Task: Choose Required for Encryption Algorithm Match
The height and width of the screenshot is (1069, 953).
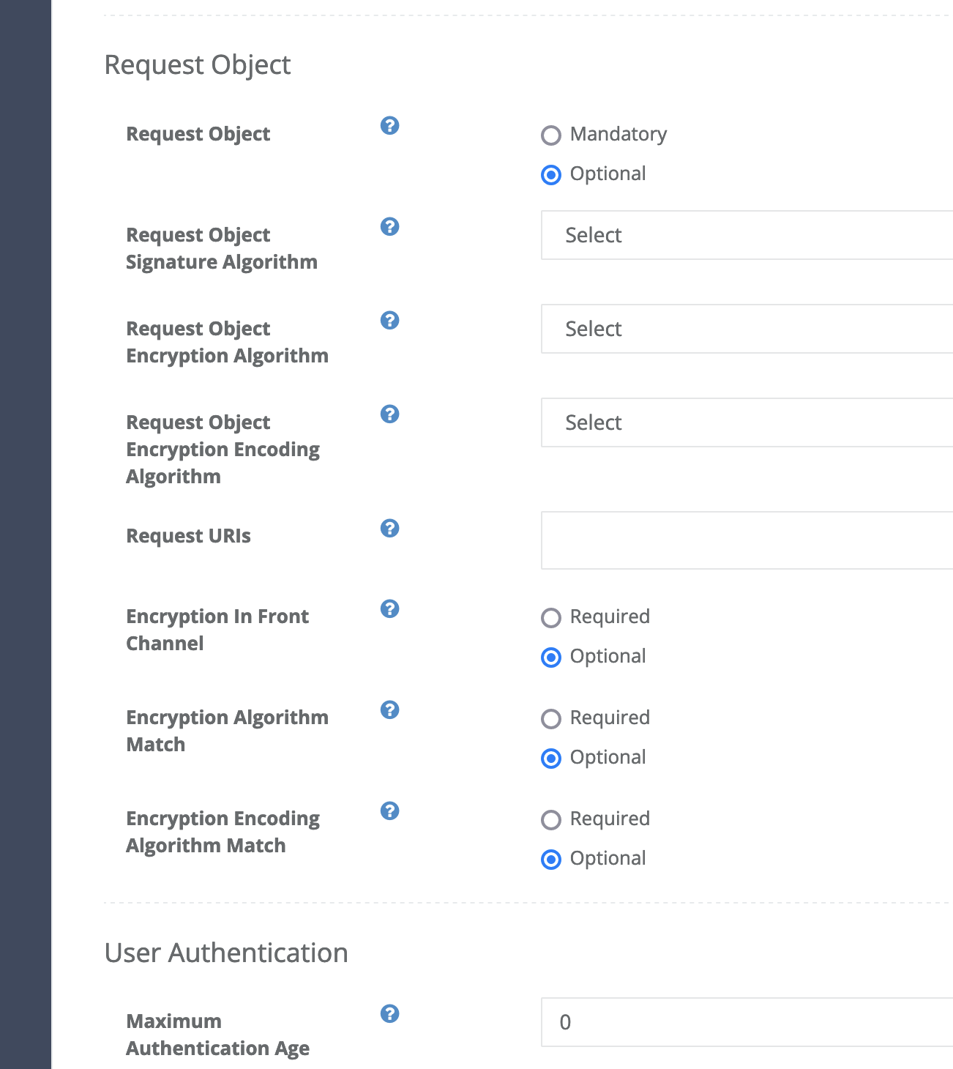Action: (x=551, y=719)
